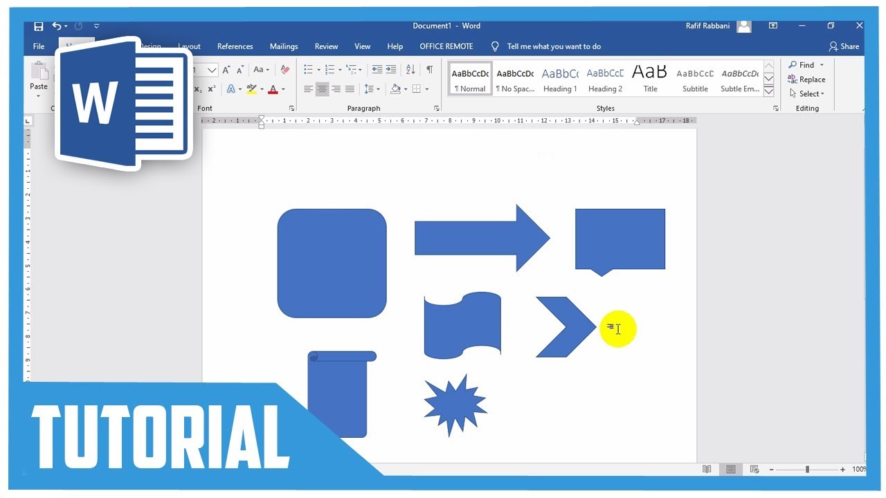The height and width of the screenshot is (498, 886).
Task: Toggle Center paragraph alignment
Action: tap(323, 89)
